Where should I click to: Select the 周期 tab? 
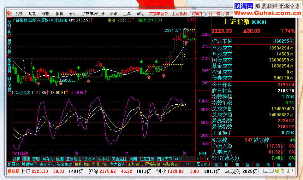pos(133,159)
